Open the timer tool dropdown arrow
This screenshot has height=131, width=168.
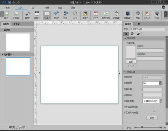[x=120, y=18]
